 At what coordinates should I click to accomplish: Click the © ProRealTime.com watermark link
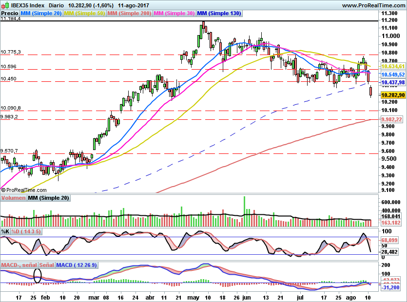[24, 189]
